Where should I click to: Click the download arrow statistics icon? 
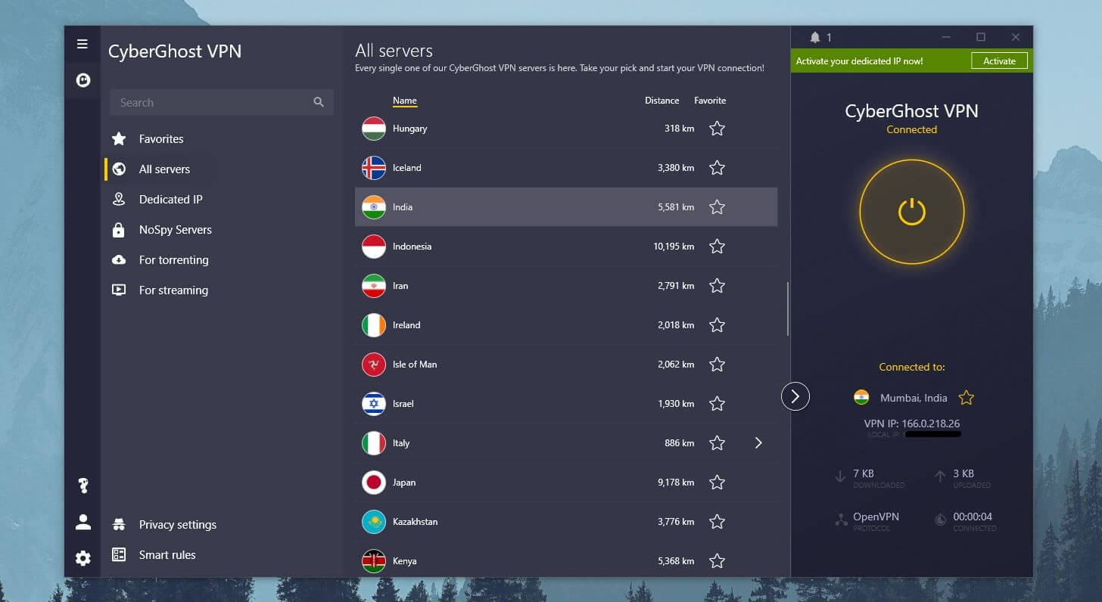(x=840, y=476)
